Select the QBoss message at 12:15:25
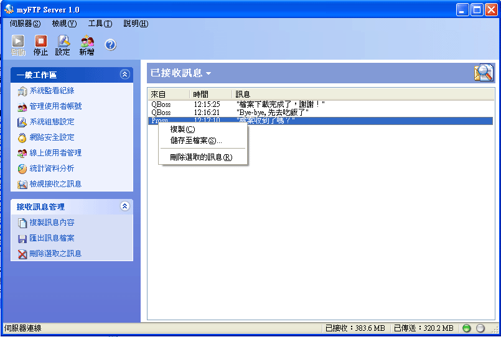The width and height of the screenshot is (501, 337). coord(321,104)
